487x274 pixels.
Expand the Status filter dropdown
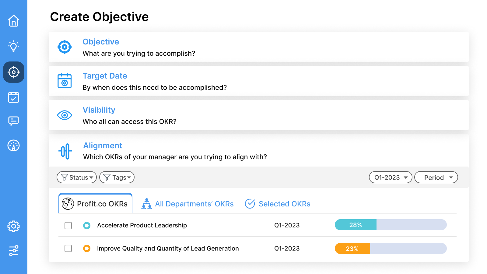click(77, 177)
